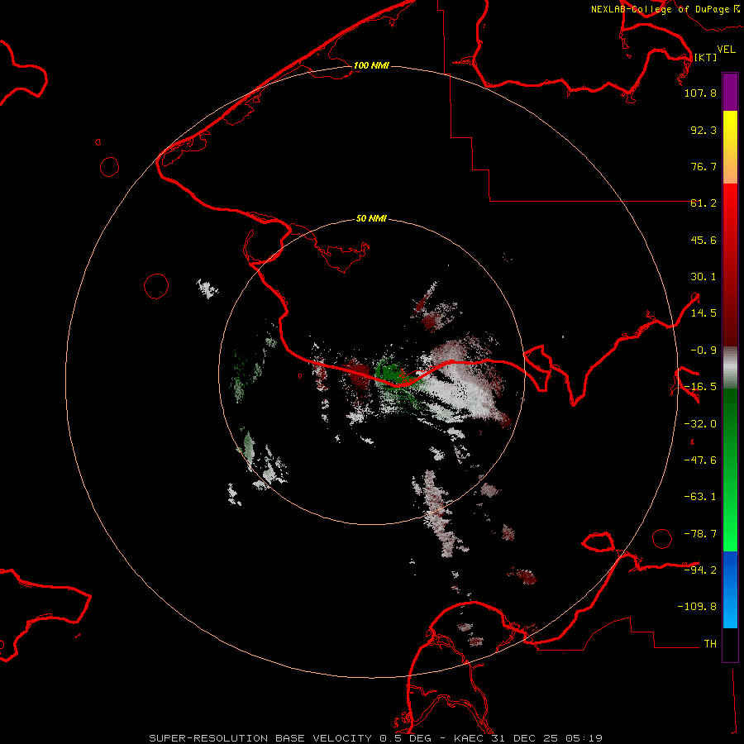The image size is (744, 744).
Task: Click the KAEC 31 DEC 25 05:19 timestamp
Action: point(528,738)
